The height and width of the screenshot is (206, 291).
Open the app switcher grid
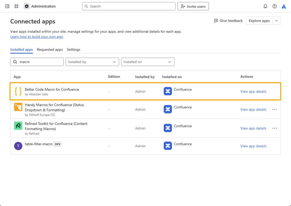[16, 6]
